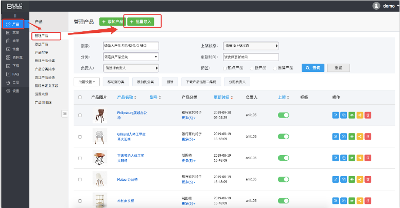This screenshot has height=208, width=400.
Task: Click the green 批量导入 button
Action: tap(141, 22)
